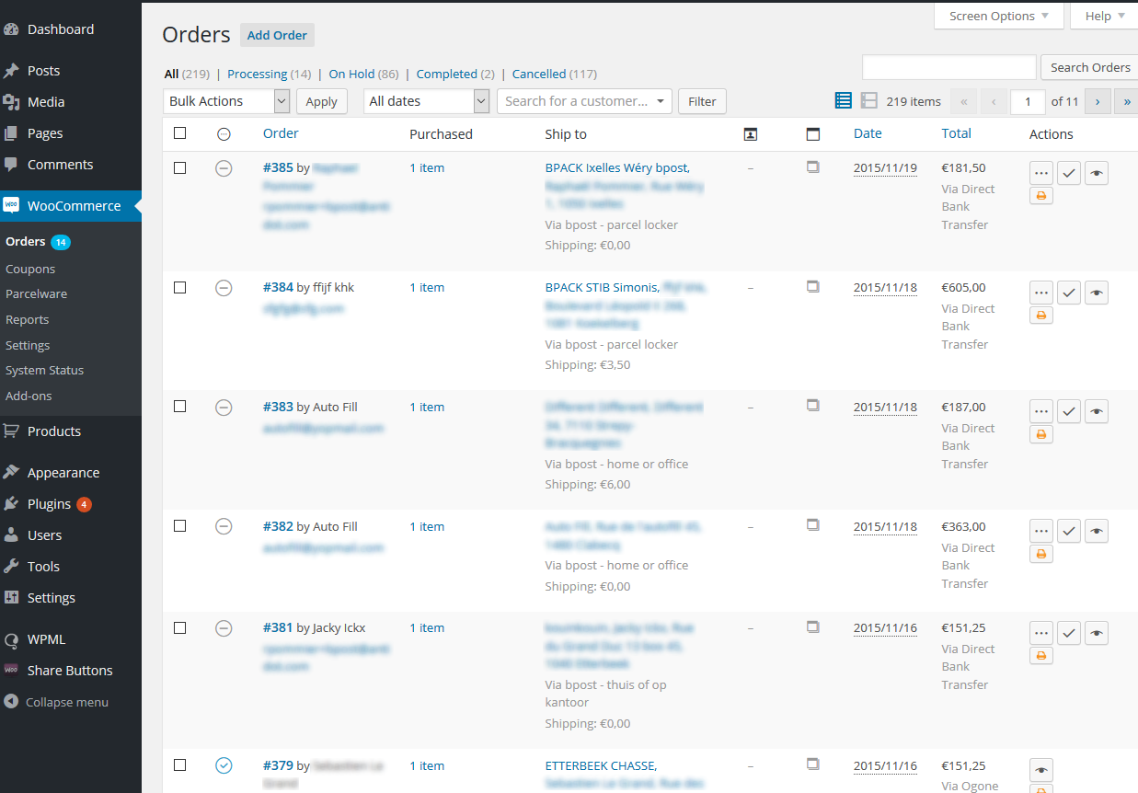Viewport: 1138px width, 793px height.
Task: Tick the select-all orders checkbox in header
Action: click(x=180, y=133)
